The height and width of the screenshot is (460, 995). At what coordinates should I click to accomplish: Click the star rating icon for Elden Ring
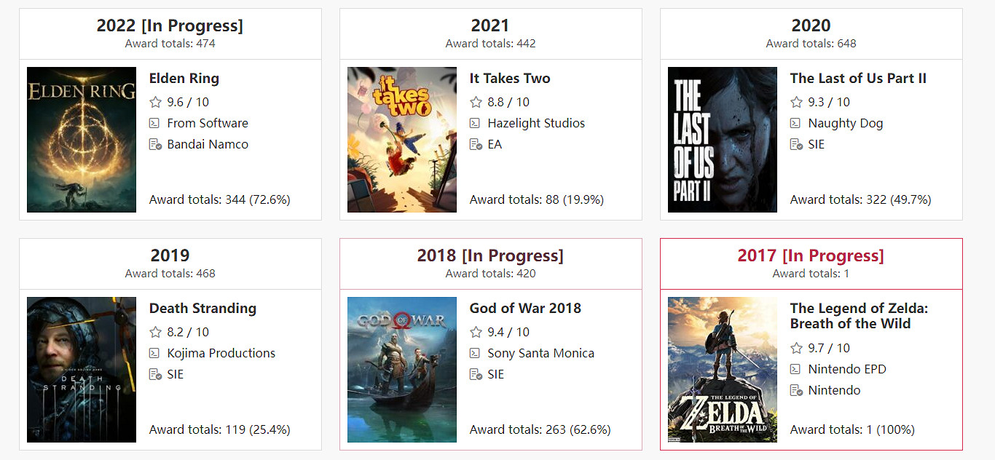click(155, 102)
